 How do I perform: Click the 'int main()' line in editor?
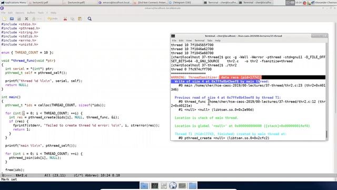click(11, 97)
